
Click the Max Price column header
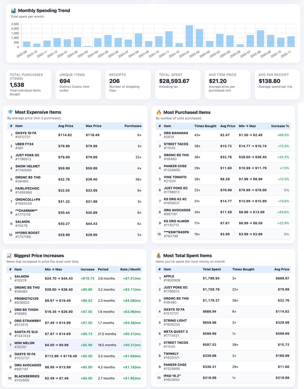[x=93, y=126]
